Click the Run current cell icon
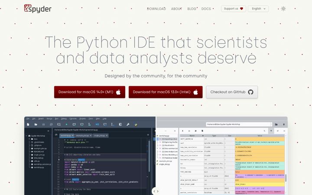Screen dimensions: 312x195 click(x=74, y=124)
